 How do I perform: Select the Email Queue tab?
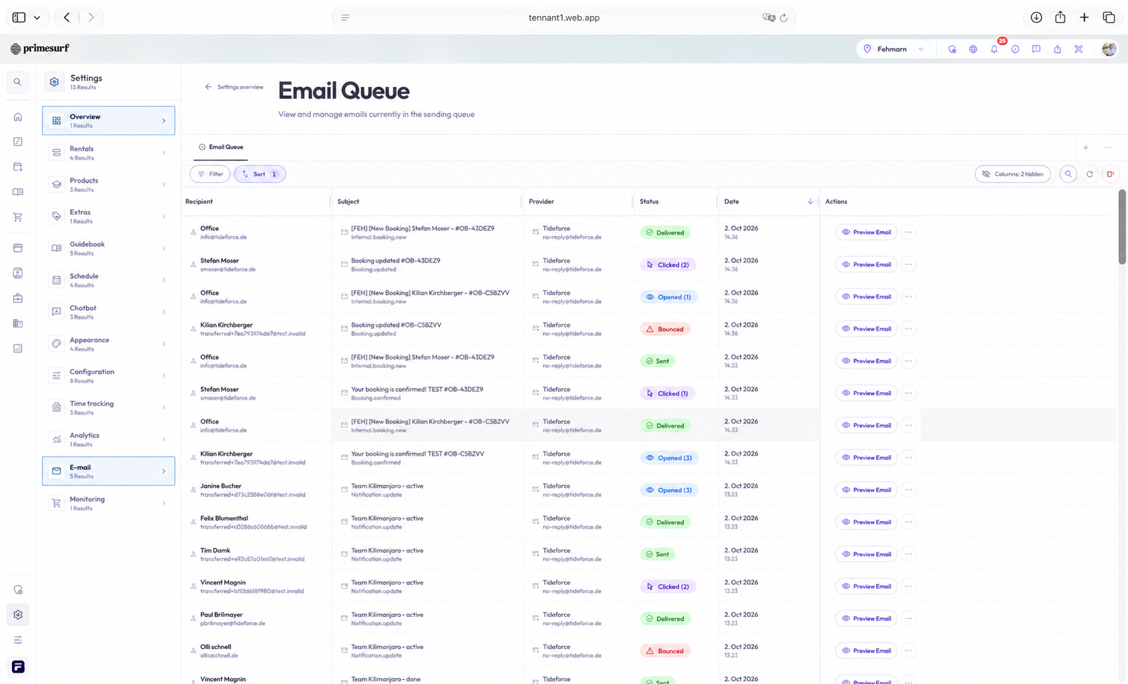[221, 147]
